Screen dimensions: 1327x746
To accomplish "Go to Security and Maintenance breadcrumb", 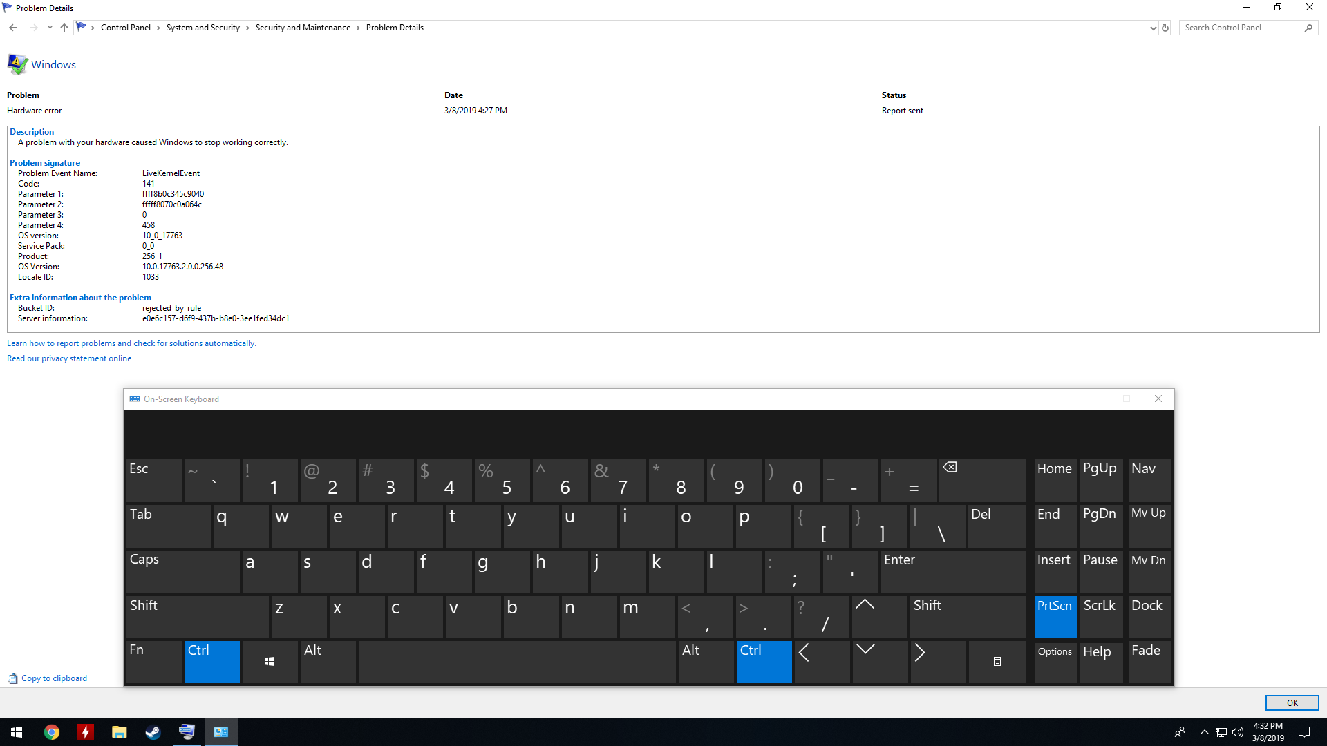I will point(303,28).
